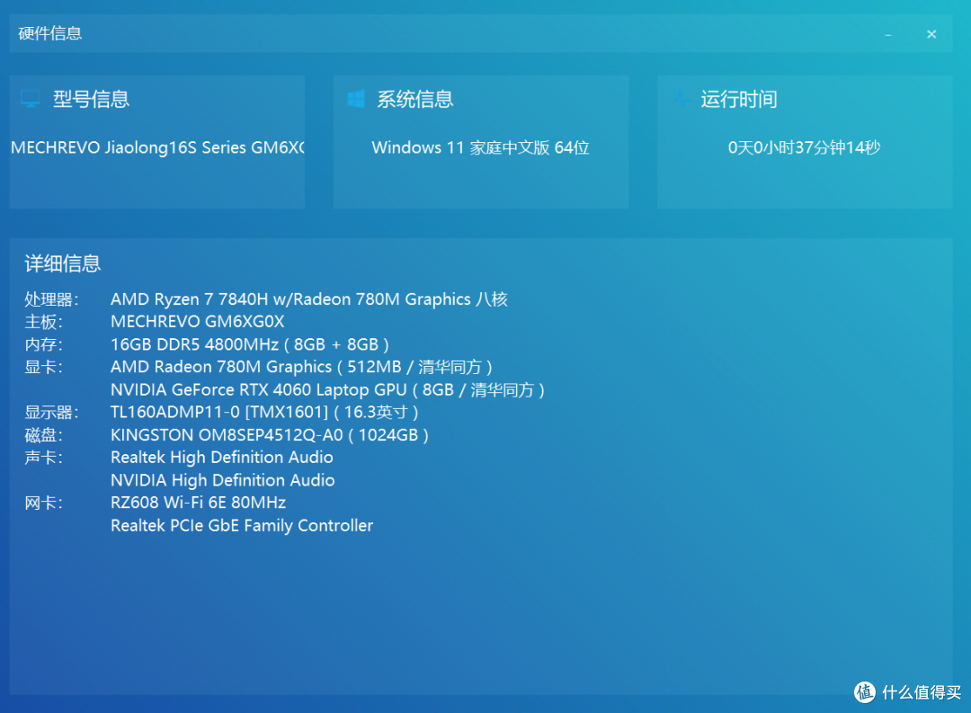This screenshot has width=971, height=713.
Task: Select Realtek PCIe GbE Family Controller line
Action: 242,525
